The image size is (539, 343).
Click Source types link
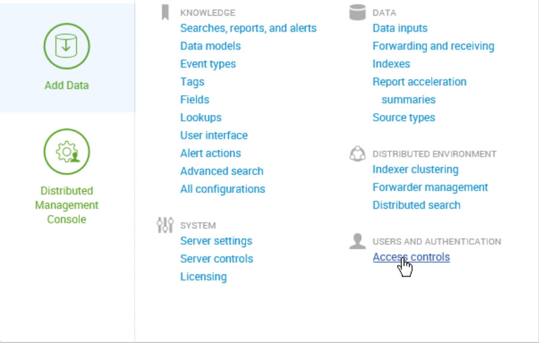click(404, 117)
